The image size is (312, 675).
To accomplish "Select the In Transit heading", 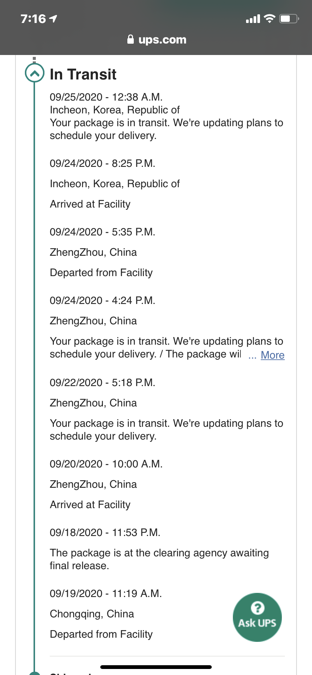I will coord(83,74).
